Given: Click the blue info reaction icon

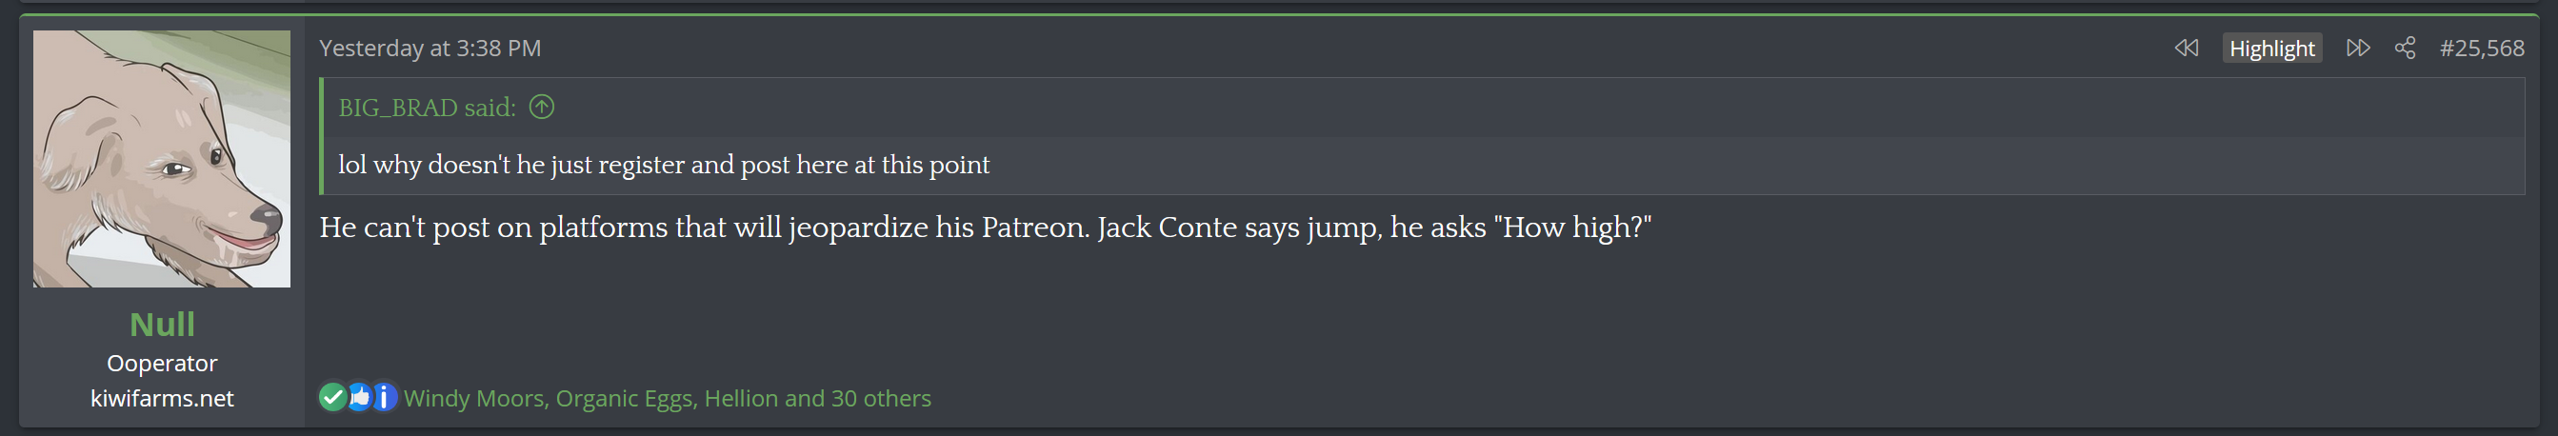Looking at the screenshot, I should [x=383, y=397].
